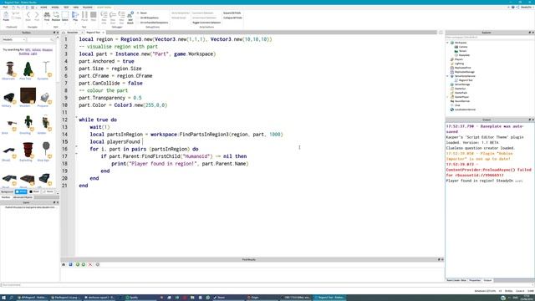Open the Windows Start menu
The width and height of the screenshot is (535, 301).
click(x=3, y=298)
